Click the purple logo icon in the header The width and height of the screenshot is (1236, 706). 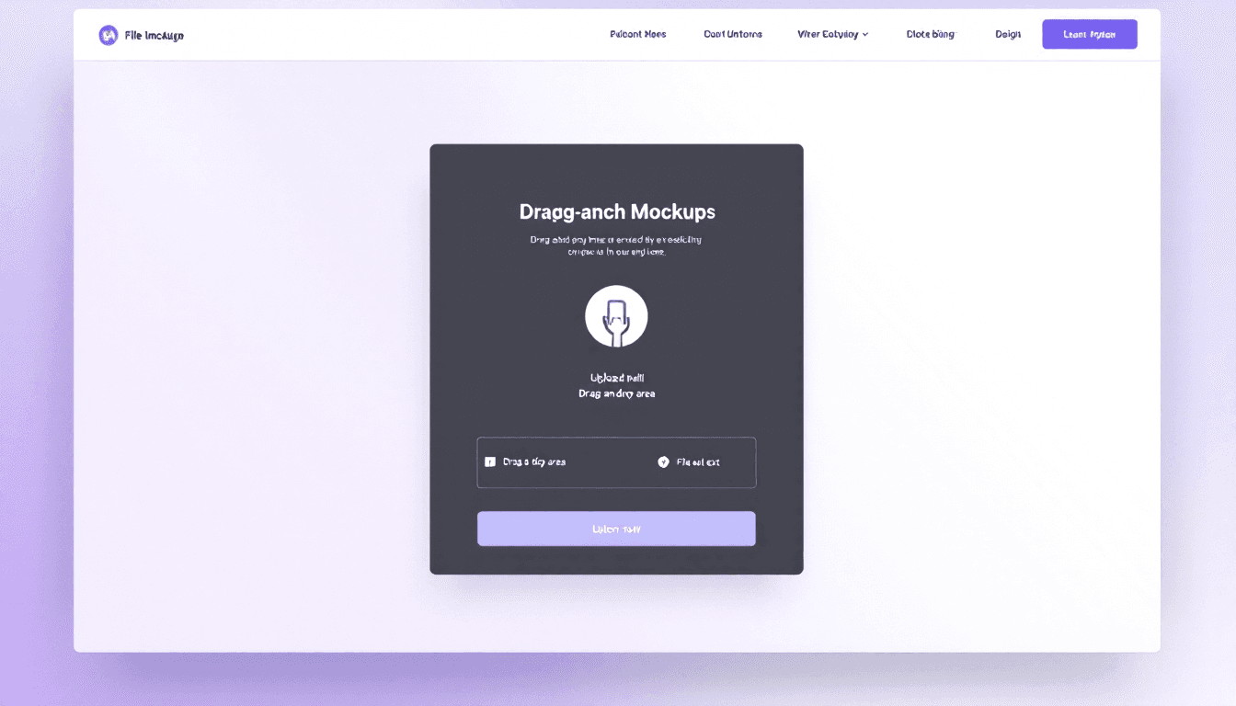109,35
